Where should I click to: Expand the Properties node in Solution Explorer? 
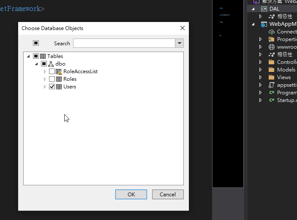[260, 39]
